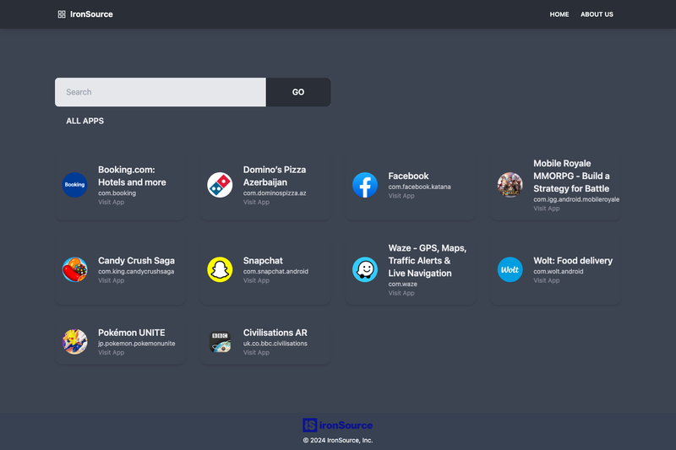Screen dimensions: 676x450
Task: Click the uk.co.bbc.civilisations package name
Action: tap(275, 344)
